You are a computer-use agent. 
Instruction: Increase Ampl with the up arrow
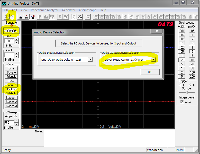[x=17, y=53]
